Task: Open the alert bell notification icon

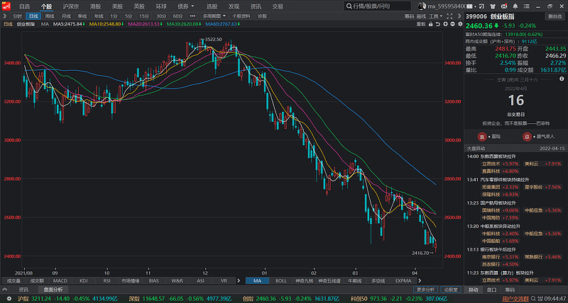Action: point(515,6)
